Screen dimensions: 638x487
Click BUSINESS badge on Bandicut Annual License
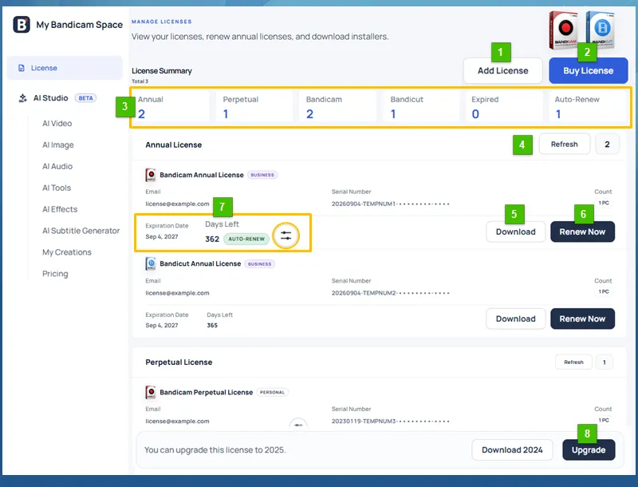260,264
